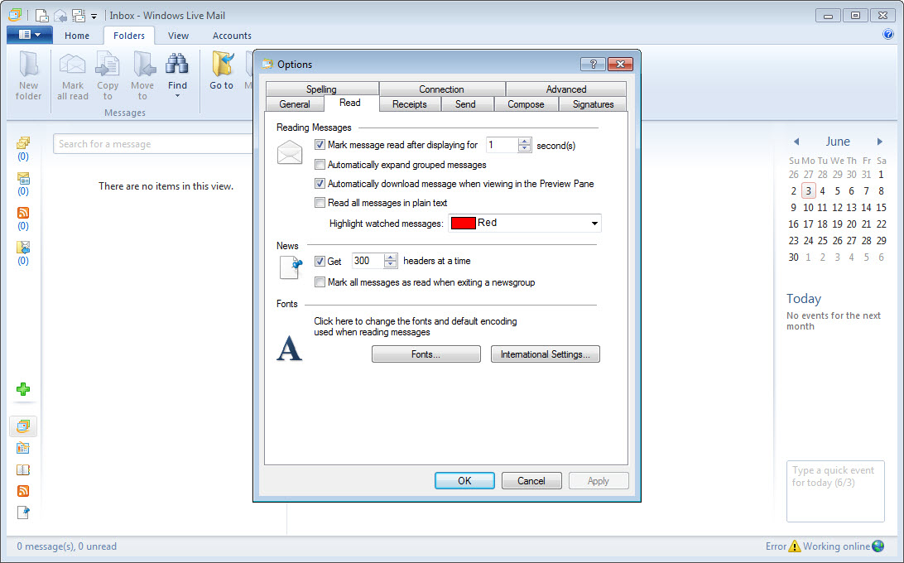Open the Advanced options tab
Image resolution: width=904 pixels, height=563 pixels.
tap(565, 89)
